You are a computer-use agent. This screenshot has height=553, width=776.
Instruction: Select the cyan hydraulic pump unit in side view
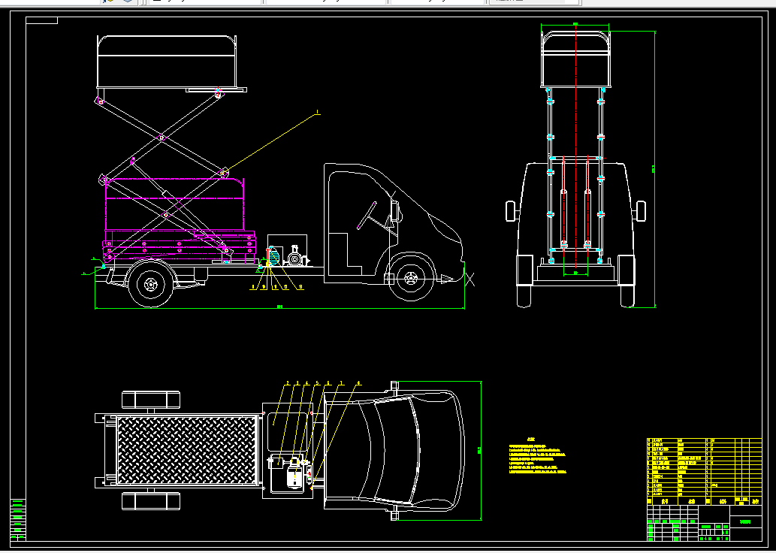(273, 255)
